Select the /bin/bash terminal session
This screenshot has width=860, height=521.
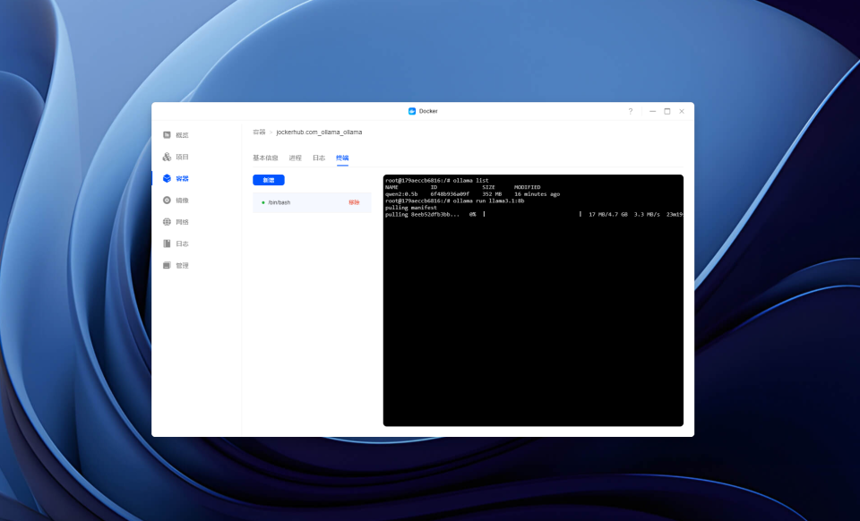point(312,202)
